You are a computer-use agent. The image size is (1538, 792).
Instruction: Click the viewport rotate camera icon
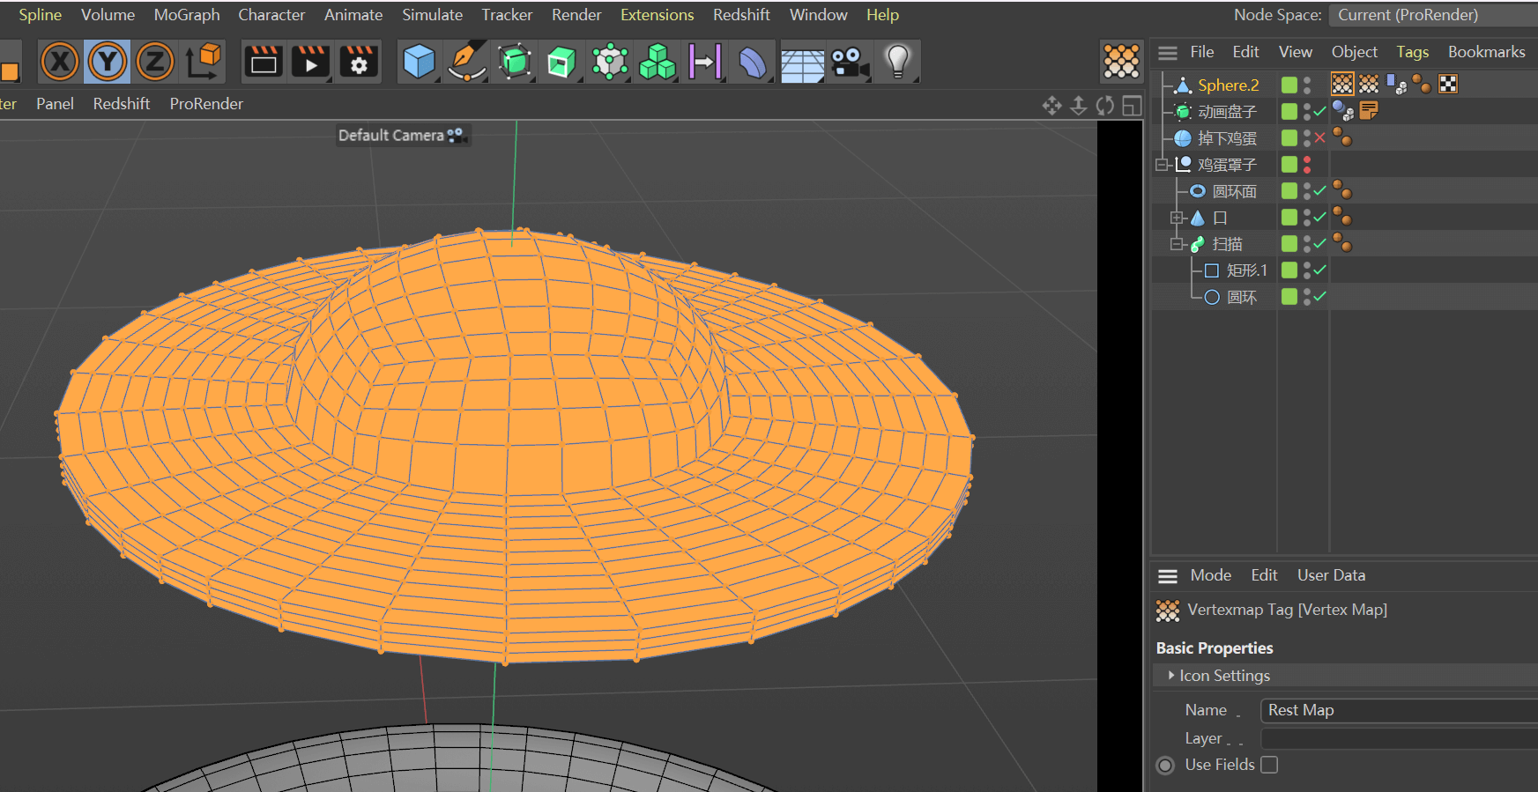(1105, 106)
